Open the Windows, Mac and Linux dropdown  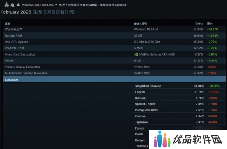[39, 5]
